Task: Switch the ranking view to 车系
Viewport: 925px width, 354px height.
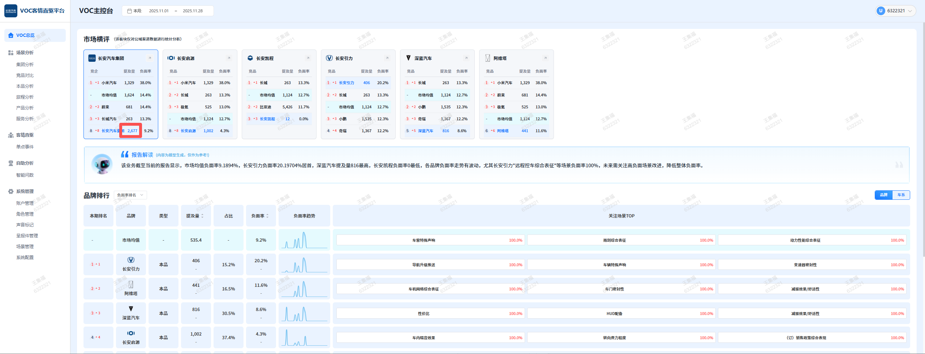Action: tap(901, 195)
